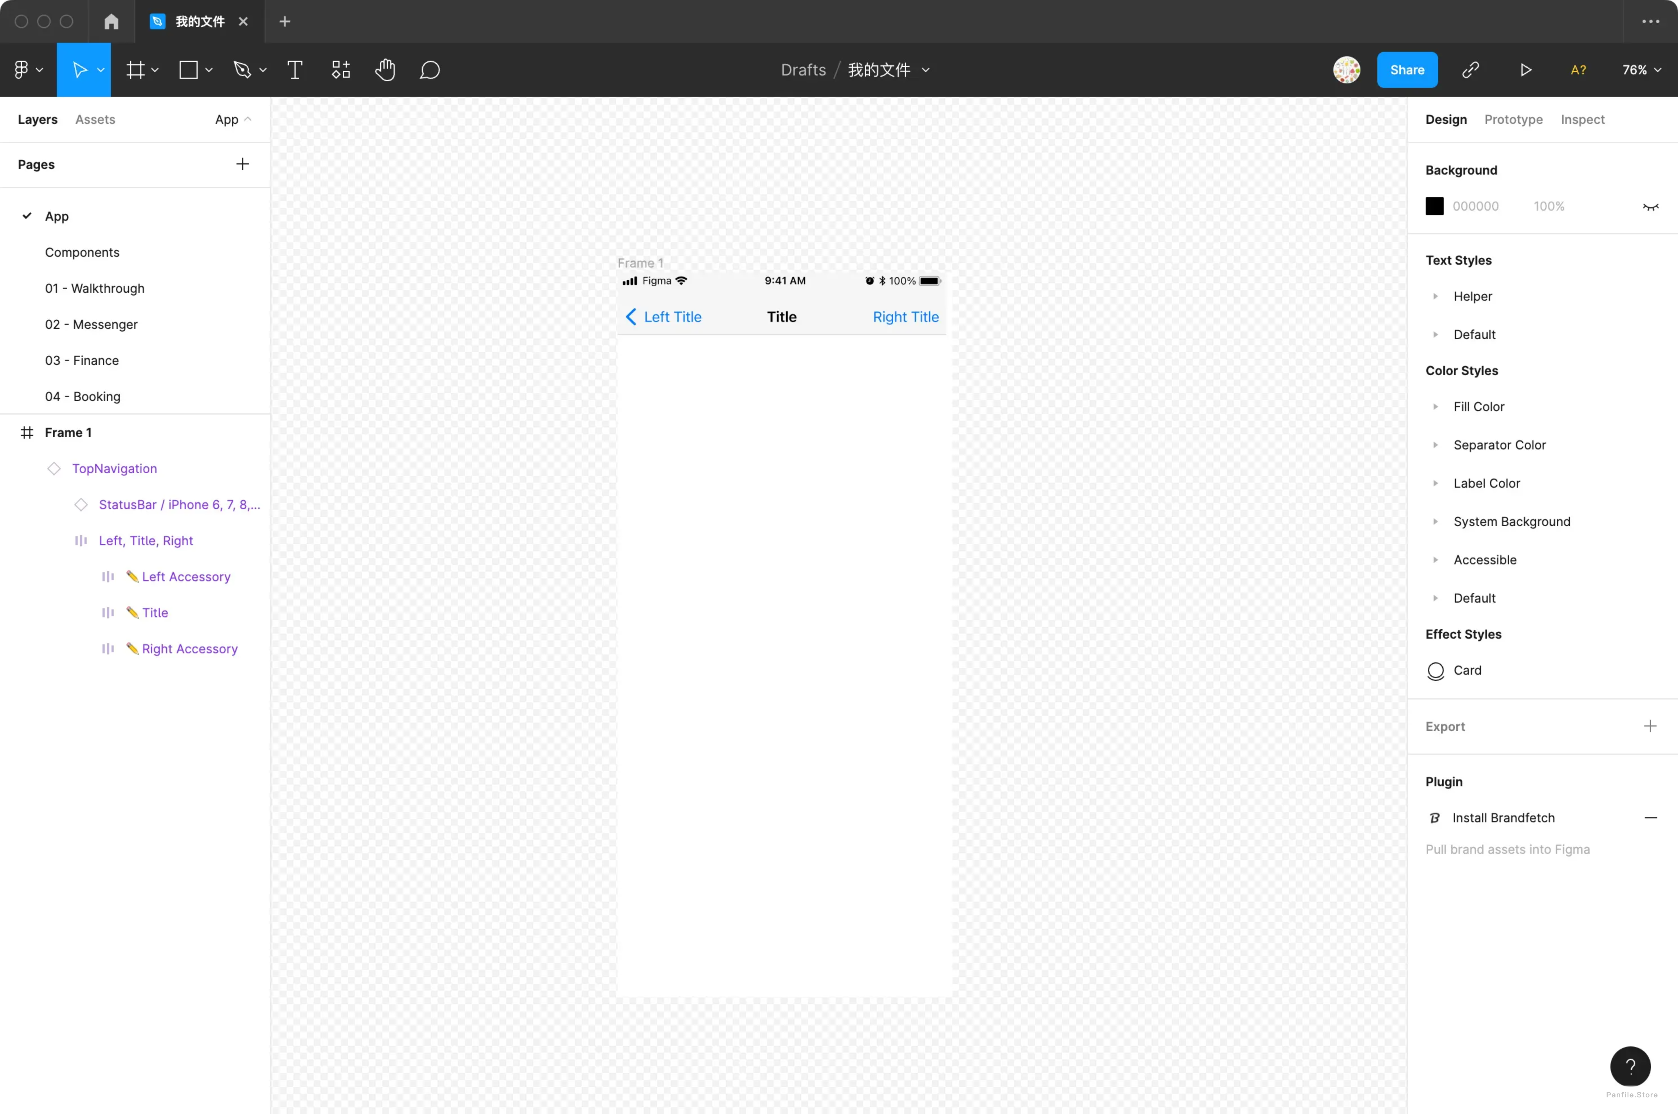
Task: Expand the Accessible style group
Action: coord(1435,560)
